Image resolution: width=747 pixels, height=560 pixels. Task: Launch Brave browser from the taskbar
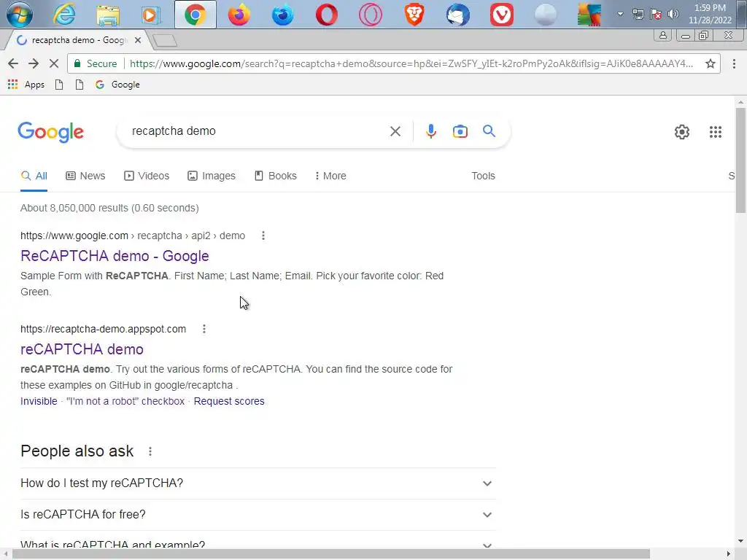pyautogui.click(x=414, y=15)
